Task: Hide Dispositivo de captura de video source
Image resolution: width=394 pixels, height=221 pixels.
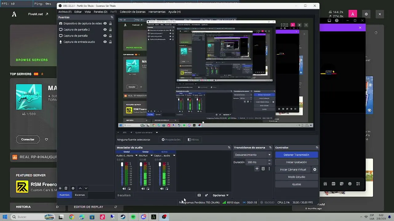Action: [x=105, y=23]
